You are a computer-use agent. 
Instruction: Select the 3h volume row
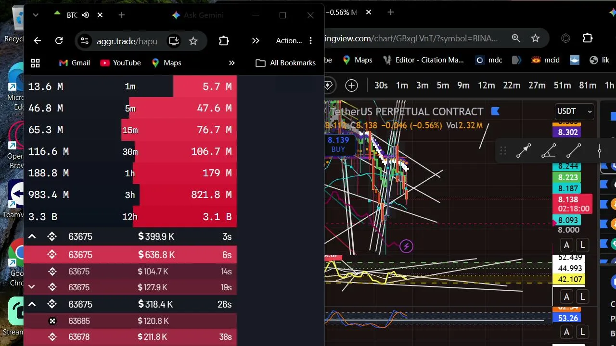coord(130,195)
